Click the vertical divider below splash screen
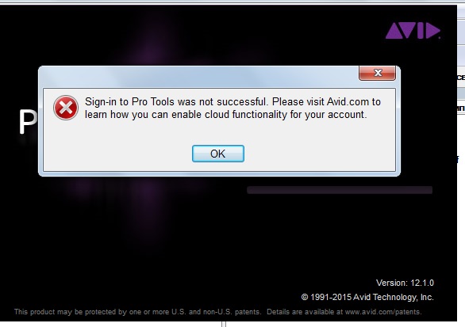This screenshot has height=327, width=465. (x=224, y=324)
